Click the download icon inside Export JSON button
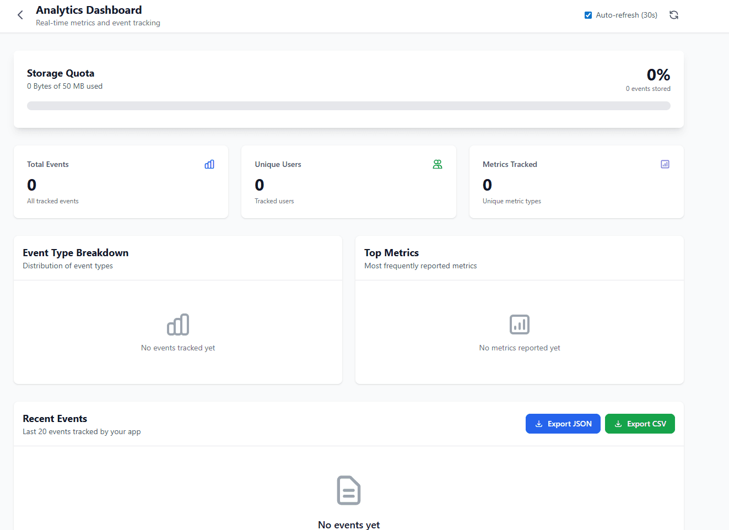This screenshot has height=530, width=729. click(538, 424)
